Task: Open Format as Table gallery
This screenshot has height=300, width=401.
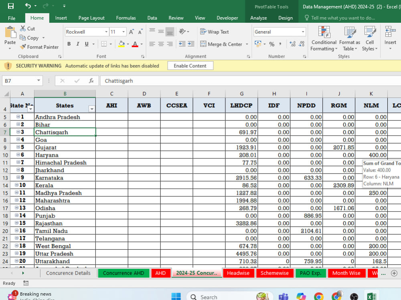Action: point(350,38)
